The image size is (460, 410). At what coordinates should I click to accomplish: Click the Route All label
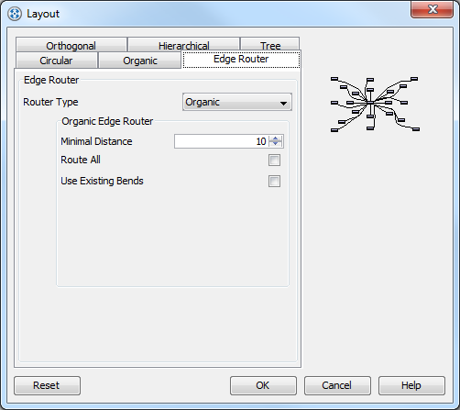pyautogui.click(x=81, y=160)
